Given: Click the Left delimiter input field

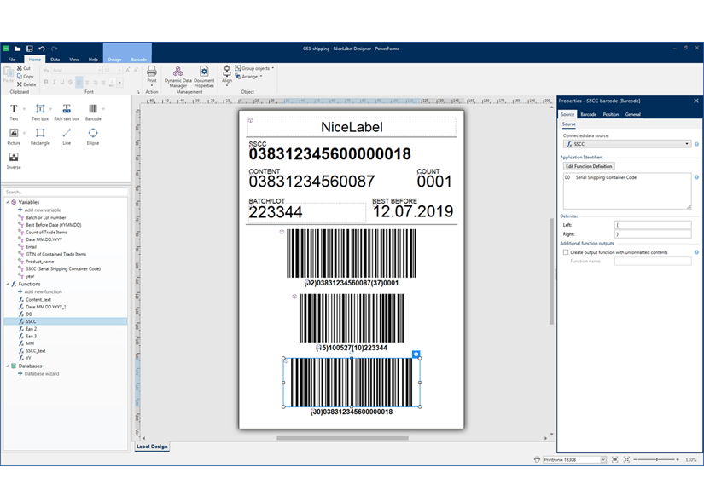Looking at the screenshot, I should point(653,225).
